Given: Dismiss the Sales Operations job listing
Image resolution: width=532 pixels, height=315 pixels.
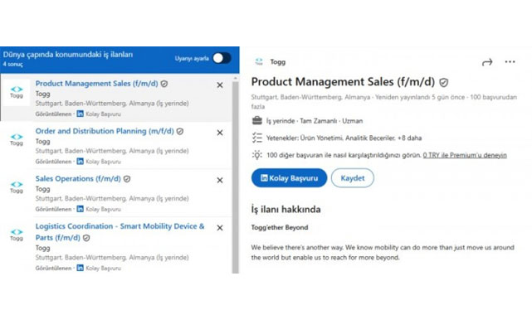Looking at the screenshot, I should coord(220,180).
